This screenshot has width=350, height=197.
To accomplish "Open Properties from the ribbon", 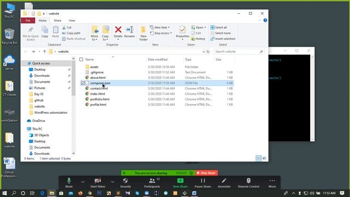I will [182, 33].
